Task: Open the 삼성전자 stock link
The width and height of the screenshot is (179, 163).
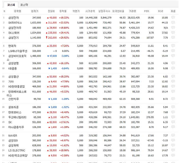Action: tap(14, 18)
